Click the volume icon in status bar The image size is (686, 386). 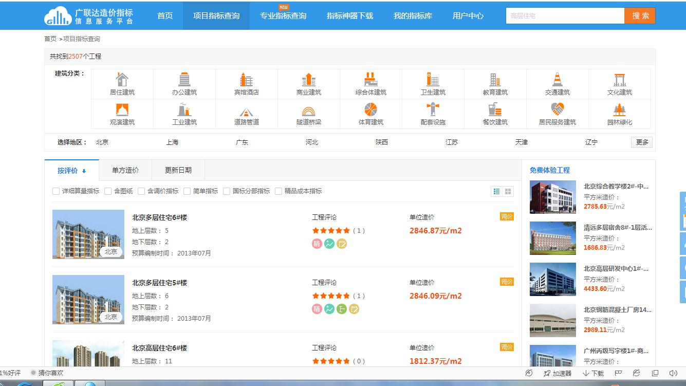click(674, 373)
